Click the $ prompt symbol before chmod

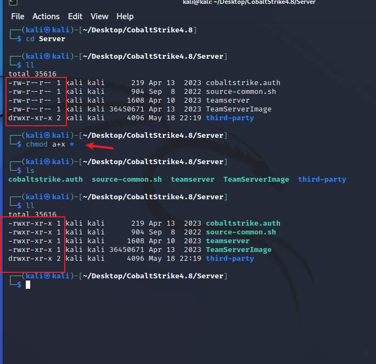pos(19,144)
